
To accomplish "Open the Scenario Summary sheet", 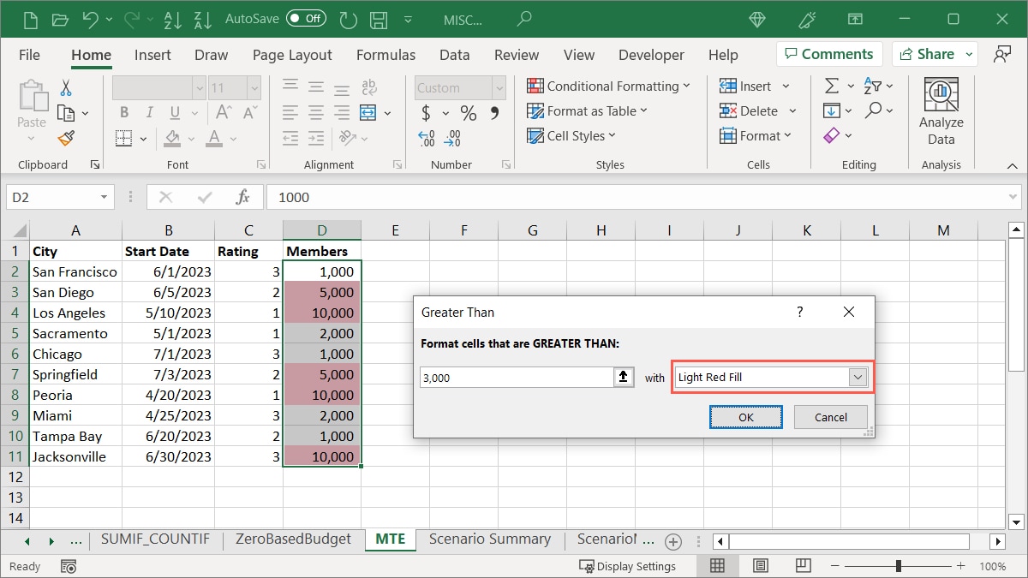I will [490, 539].
